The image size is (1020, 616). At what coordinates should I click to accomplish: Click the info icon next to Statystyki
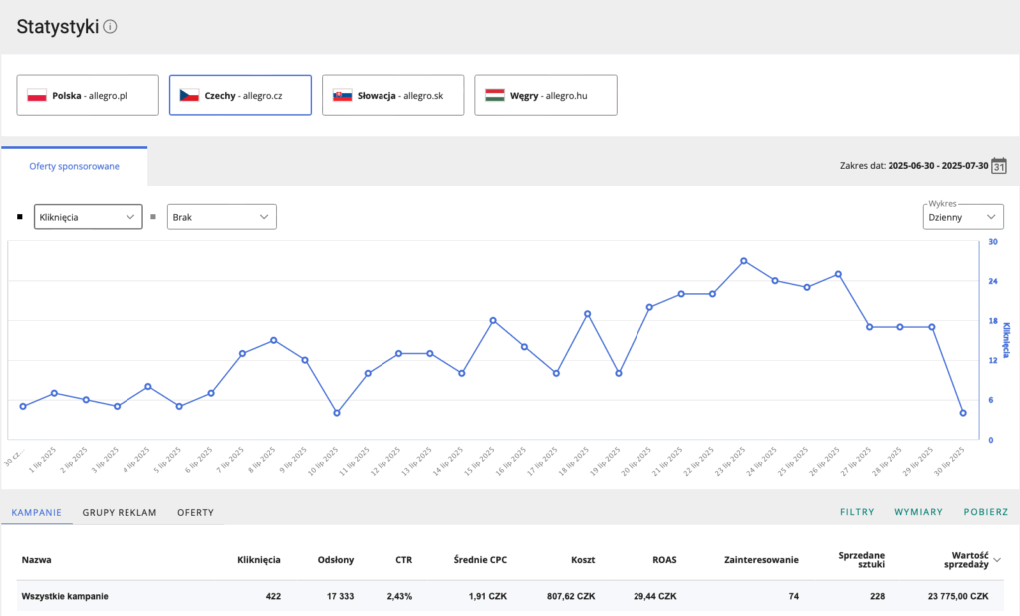point(110,27)
